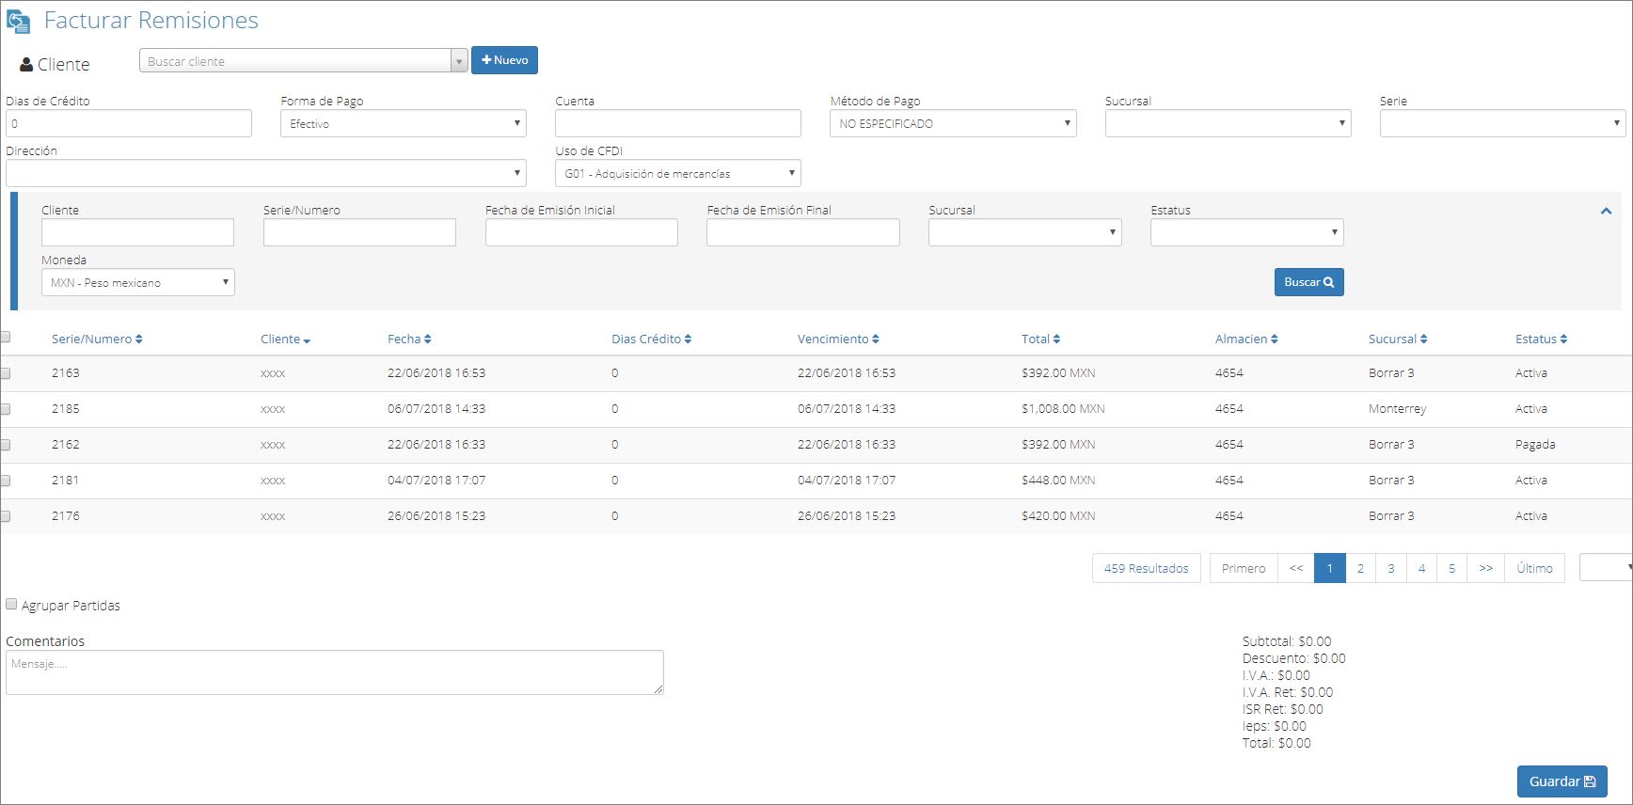Screen dimensions: 1633x805
Task: Go to page 3
Action: [1391, 568]
